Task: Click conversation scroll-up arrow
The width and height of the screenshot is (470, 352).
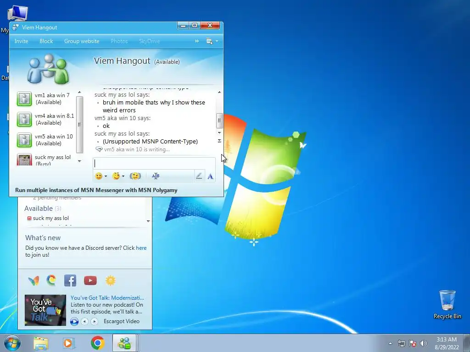Action: (x=219, y=92)
